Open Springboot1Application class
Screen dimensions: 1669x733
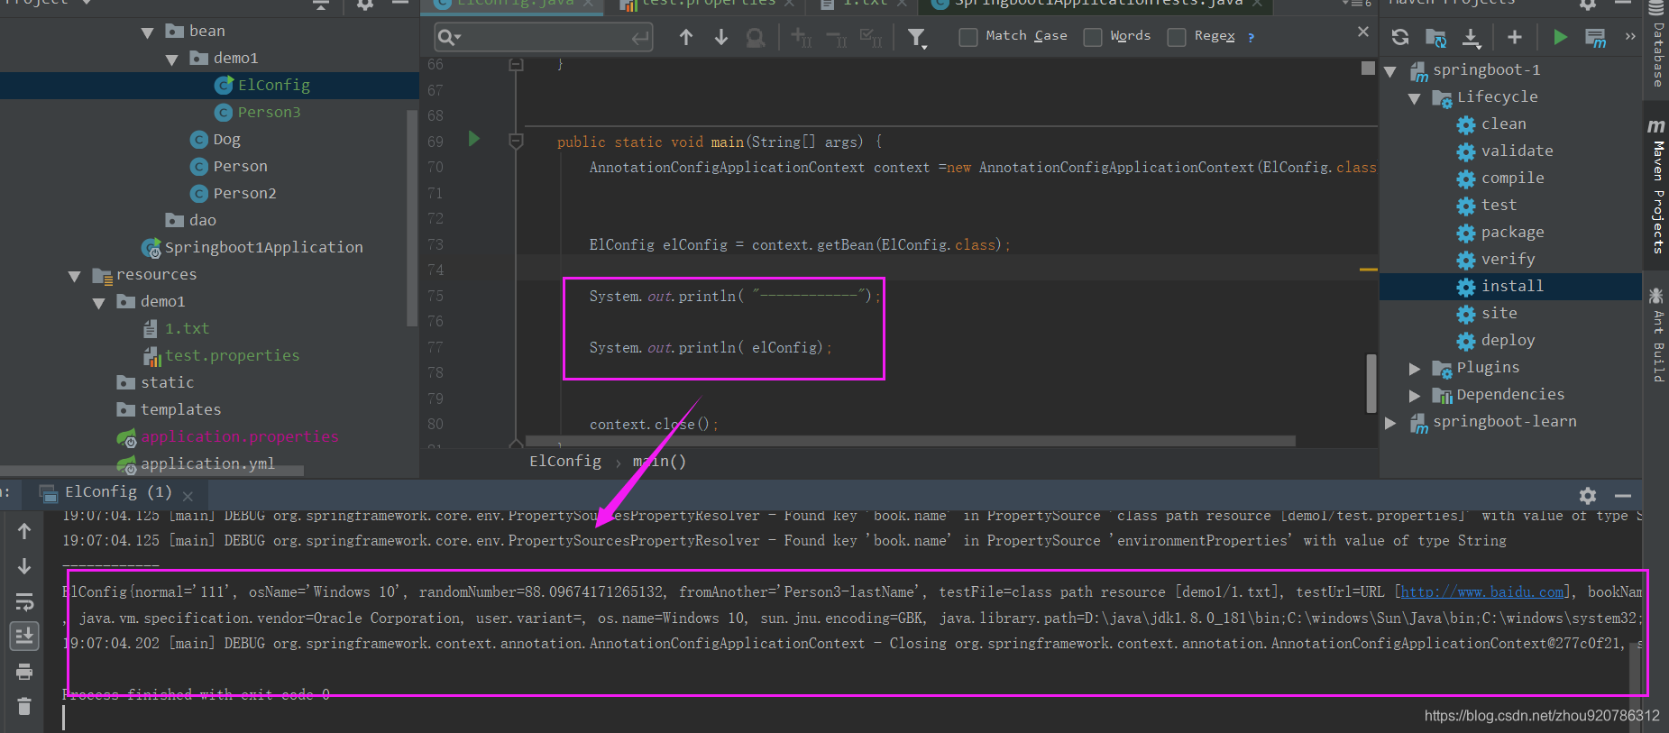[263, 247]
